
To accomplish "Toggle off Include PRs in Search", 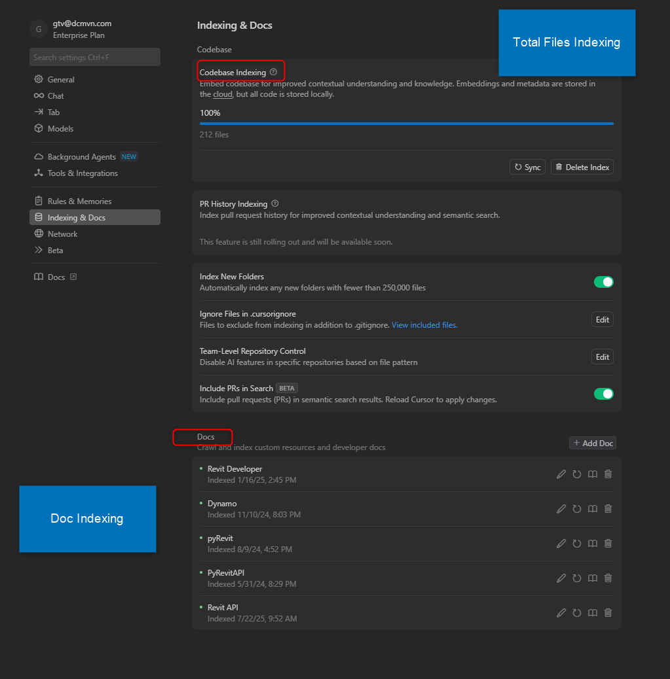I will [x=603, y=394].
